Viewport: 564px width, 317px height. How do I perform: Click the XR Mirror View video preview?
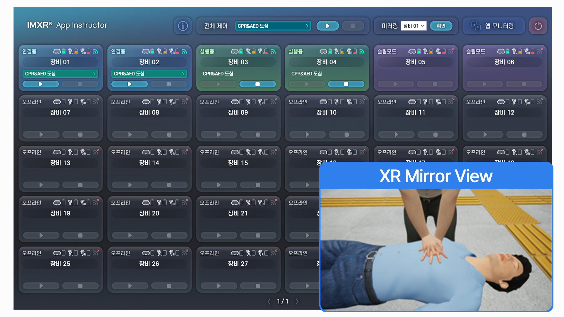(436, 249)
